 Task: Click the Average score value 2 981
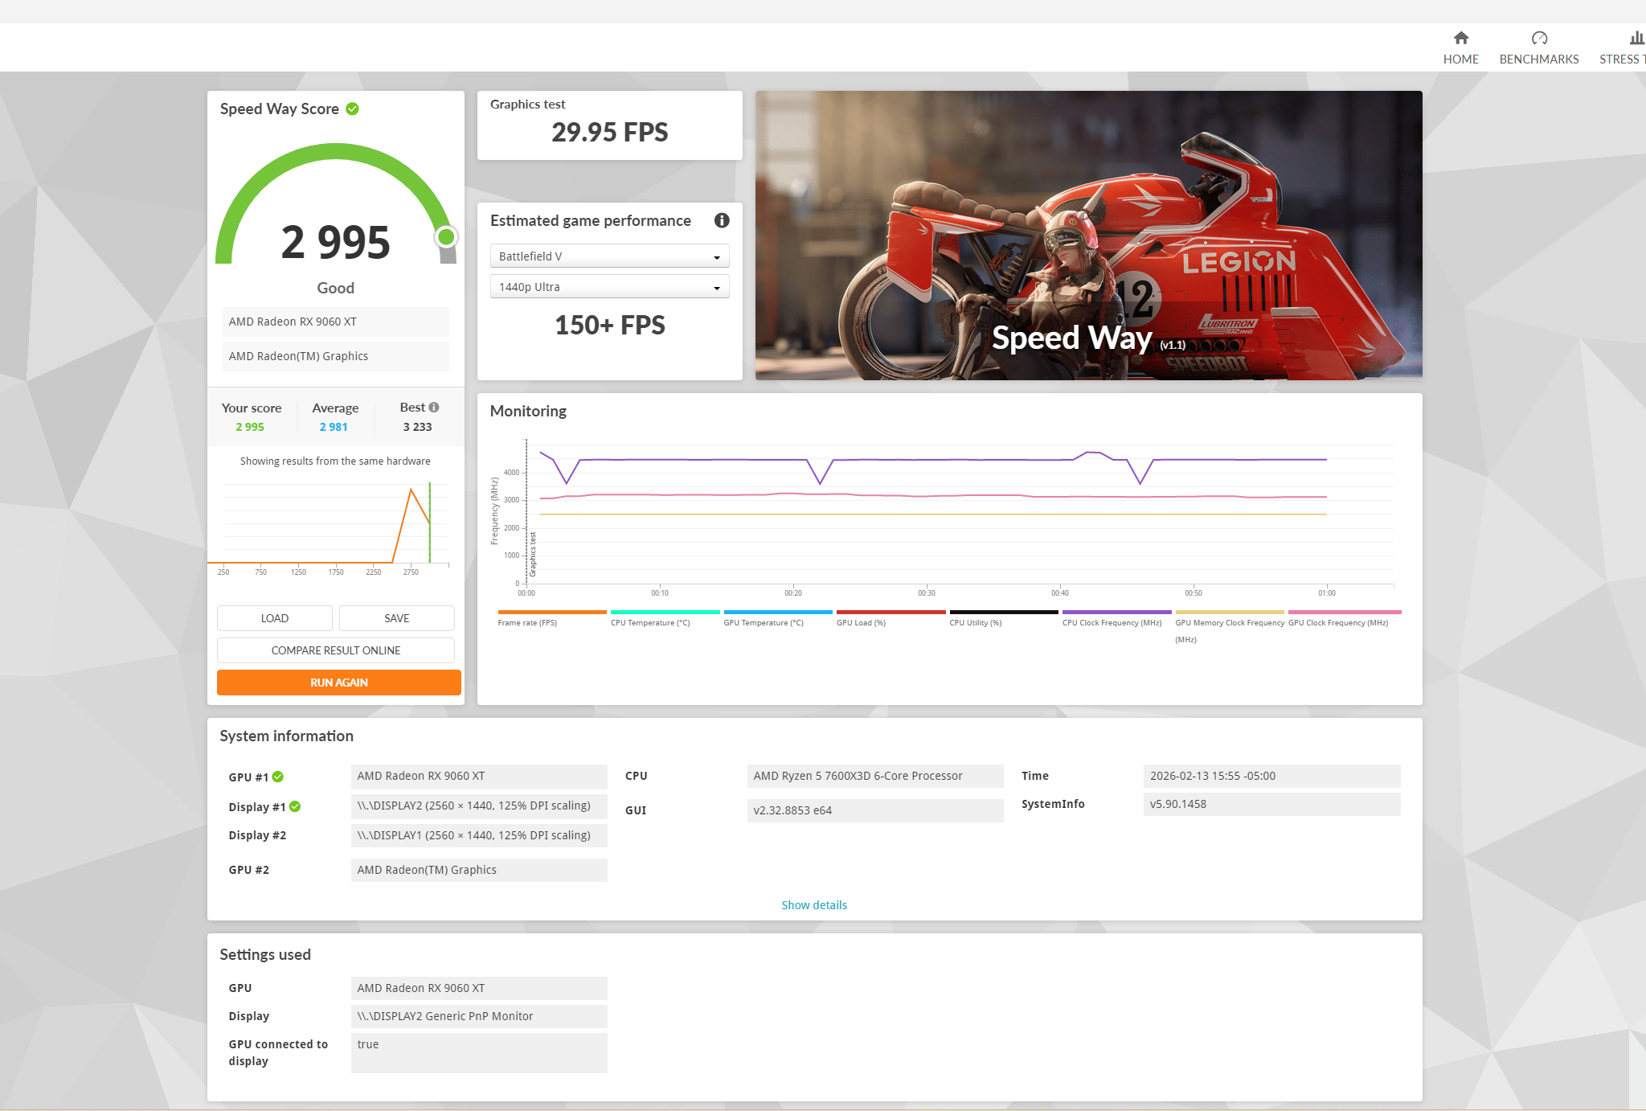point(334,427)
